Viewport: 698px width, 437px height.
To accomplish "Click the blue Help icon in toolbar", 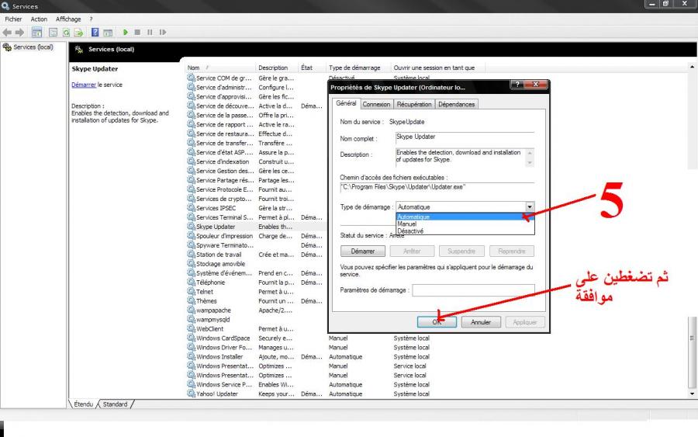I will point(95,32).
